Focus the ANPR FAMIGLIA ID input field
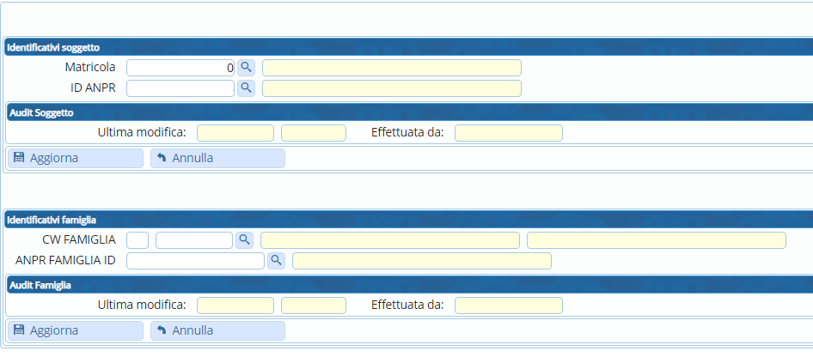813x363 pixels. (195, 261)
